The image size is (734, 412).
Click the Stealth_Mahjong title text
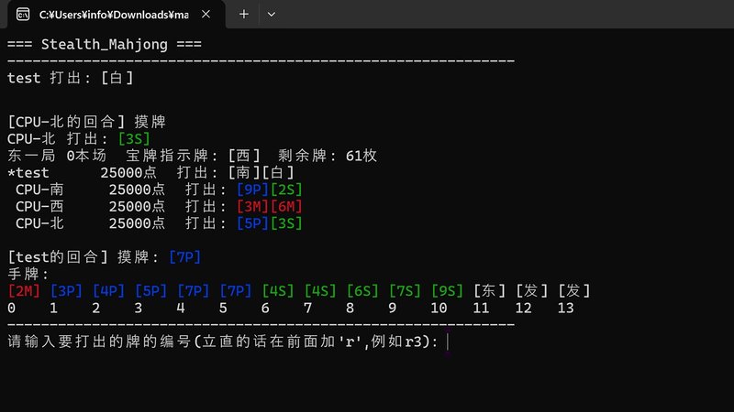pyautogui.click(x=105, y=44)
